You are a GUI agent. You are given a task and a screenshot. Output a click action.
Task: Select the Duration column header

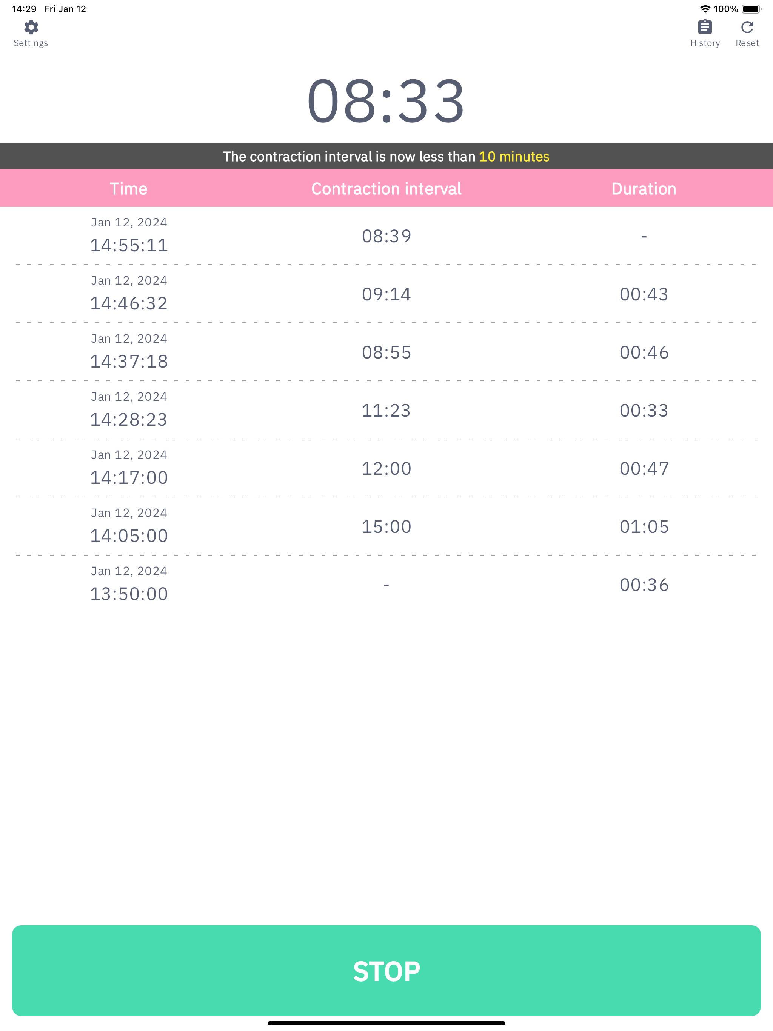click(644, 189)
